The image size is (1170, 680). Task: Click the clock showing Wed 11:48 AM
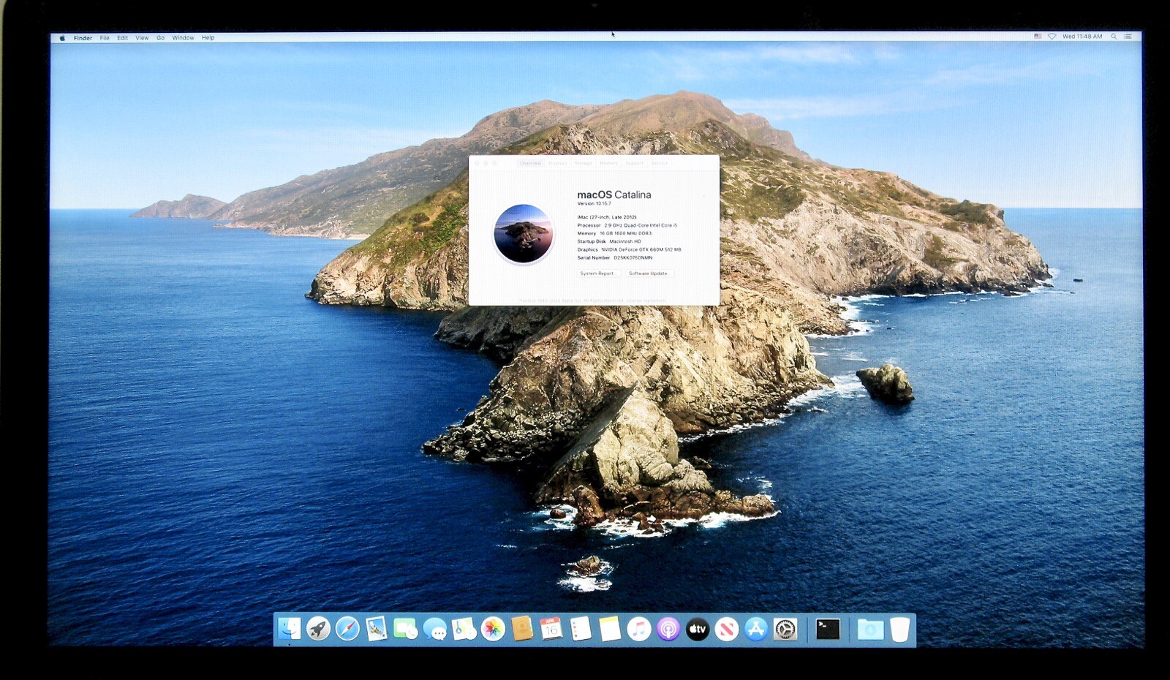point(1082,37)
